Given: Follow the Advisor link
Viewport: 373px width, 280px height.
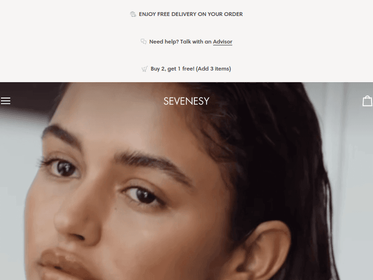Looking at the screenshot, I should point(222,42).
